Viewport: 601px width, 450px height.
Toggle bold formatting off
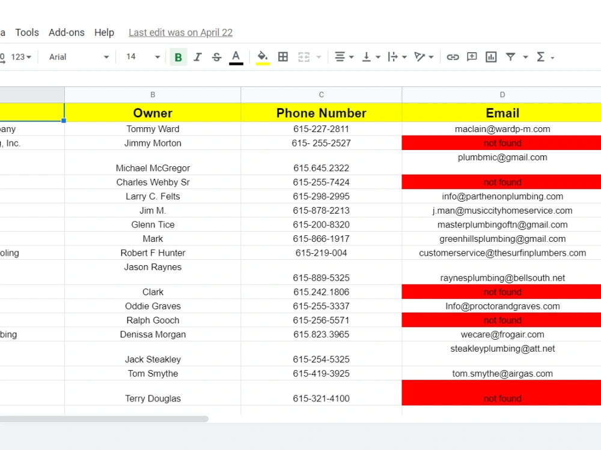pos(178,56)
